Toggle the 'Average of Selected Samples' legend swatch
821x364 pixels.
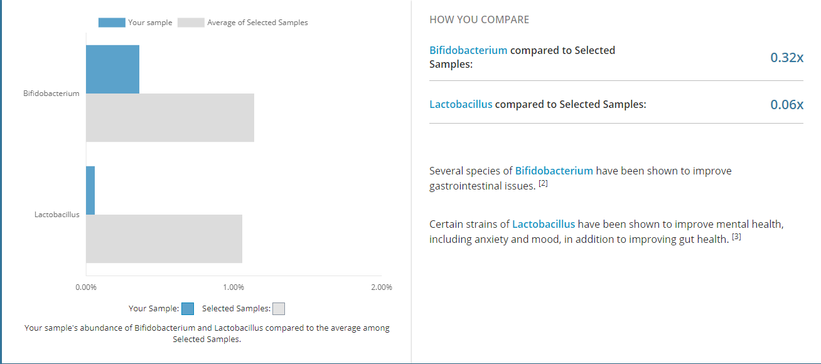point(191,23)
